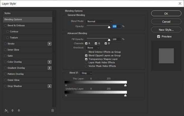Click the gray style preview thumbnail
This screenshot has height=116, width=184.
coord(166,56)
